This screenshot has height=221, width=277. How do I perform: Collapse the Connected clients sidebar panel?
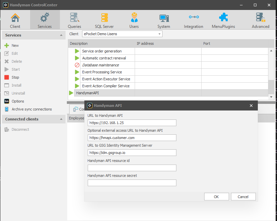click(61, 119)
